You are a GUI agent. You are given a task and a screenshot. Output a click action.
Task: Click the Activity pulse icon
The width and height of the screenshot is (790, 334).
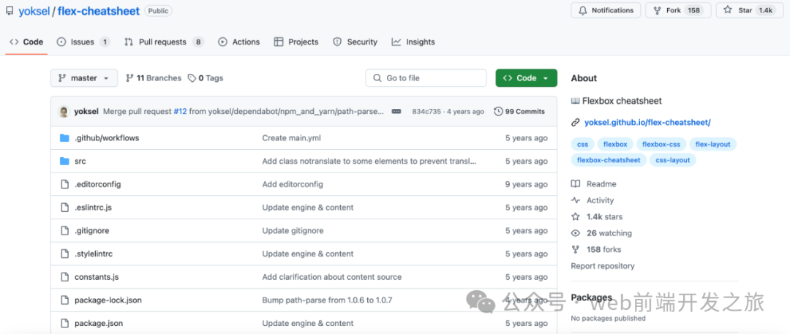tap(576, 200)
